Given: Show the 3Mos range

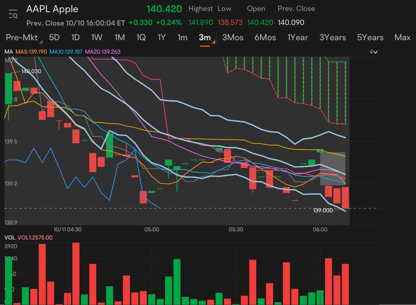Looking at the screenshot, I should [233, 37].
